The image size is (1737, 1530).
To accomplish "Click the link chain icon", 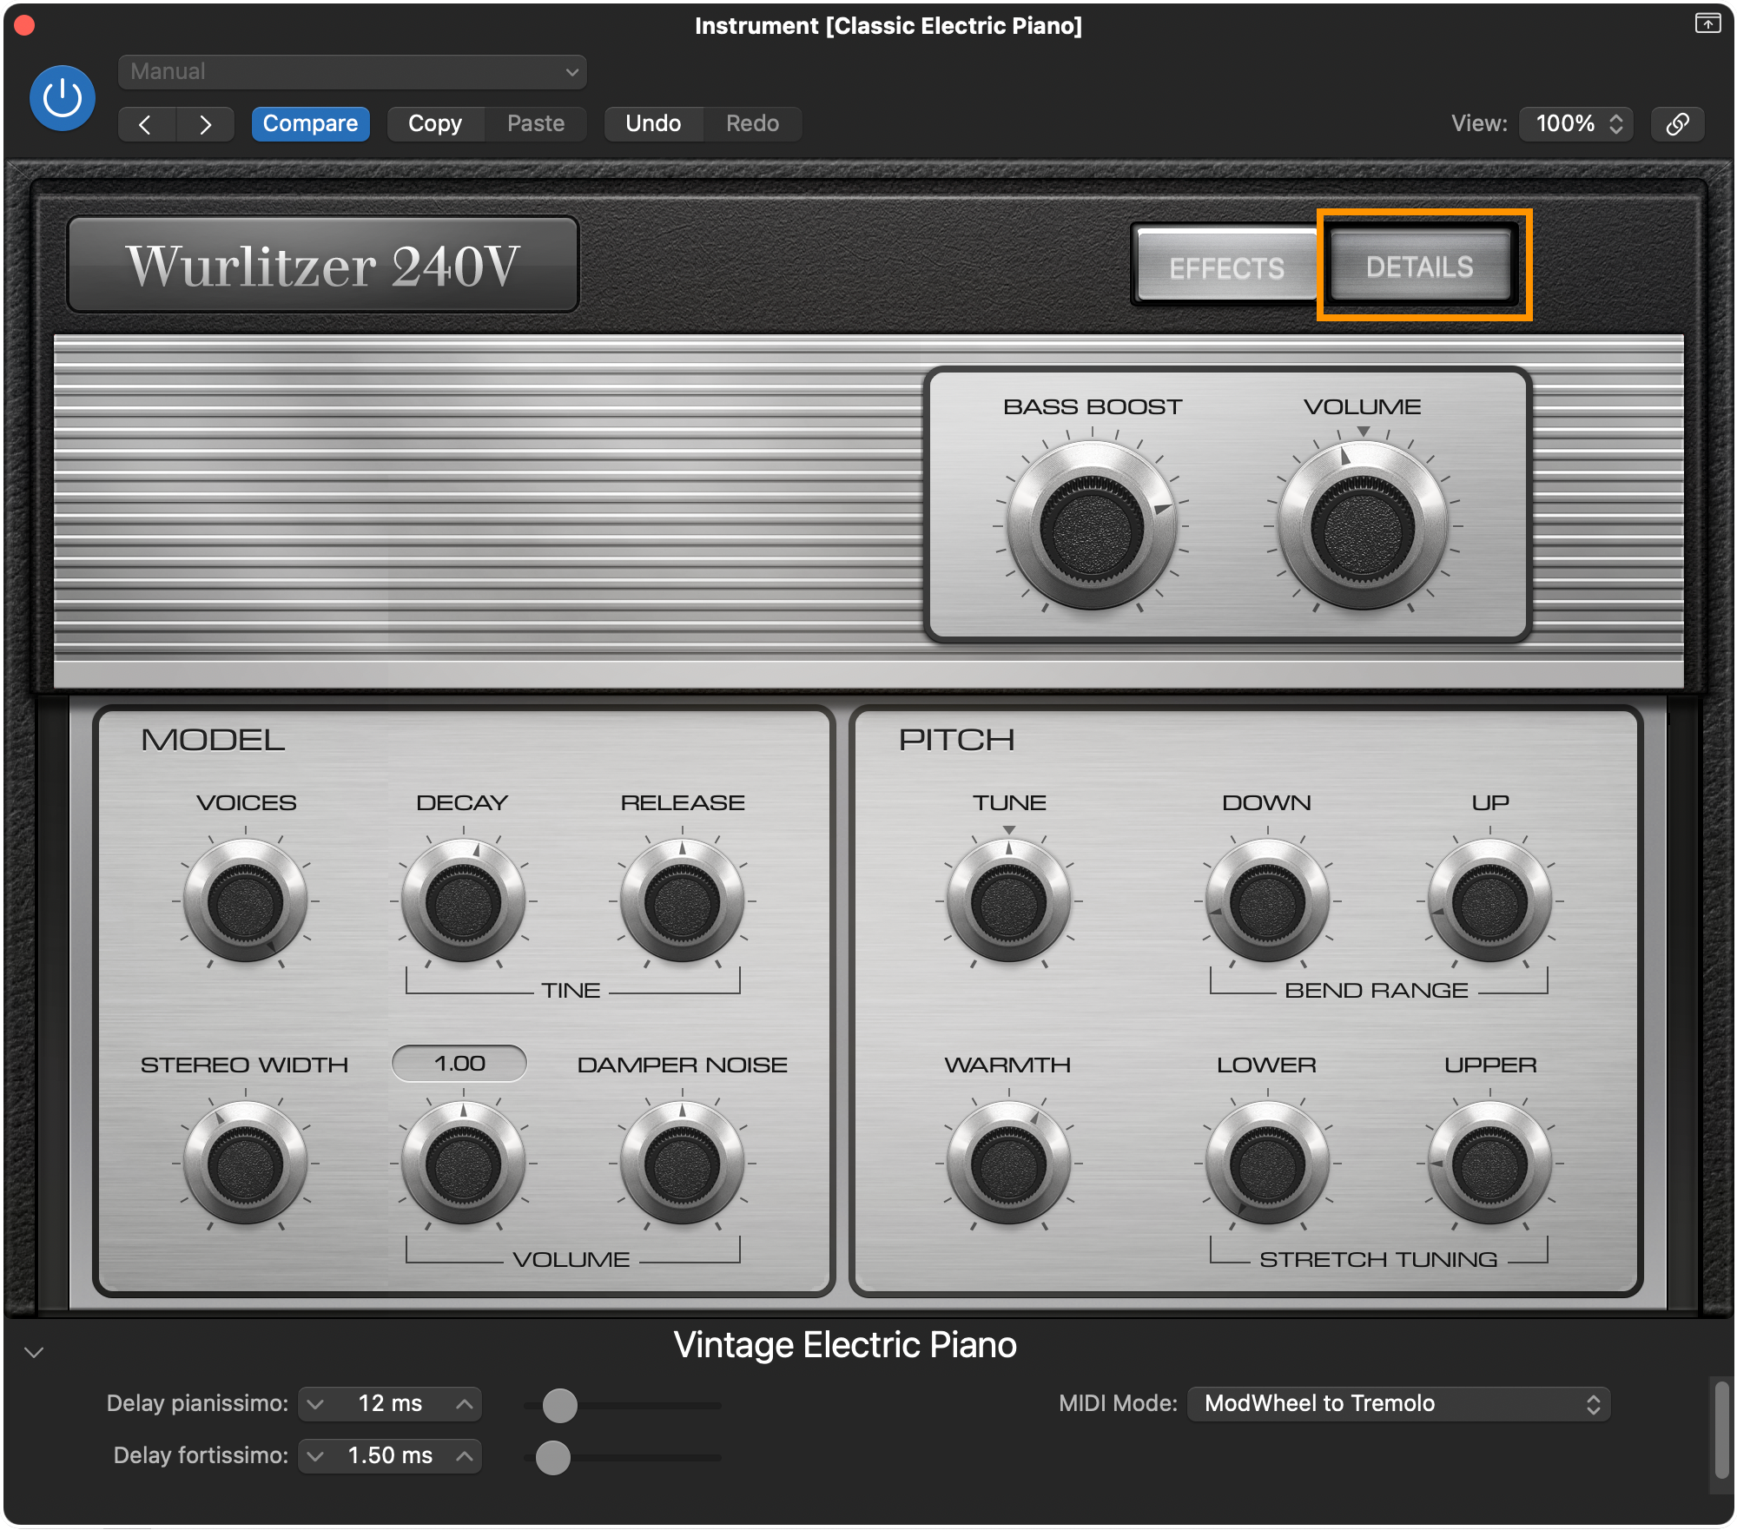I will click(1677, 124).
